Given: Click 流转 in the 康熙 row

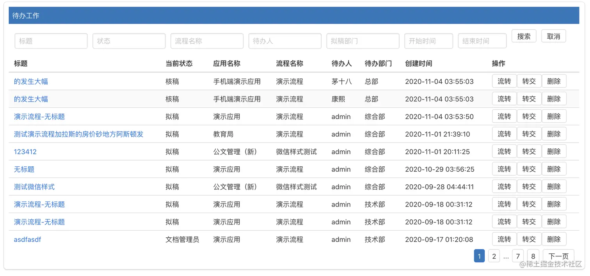Looking at the screenshot, I should point(504,99).
